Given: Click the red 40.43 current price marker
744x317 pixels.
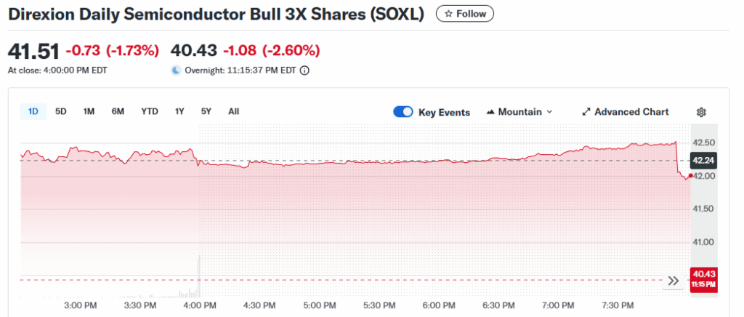Looking at the screenshot, I should [703, 278].
